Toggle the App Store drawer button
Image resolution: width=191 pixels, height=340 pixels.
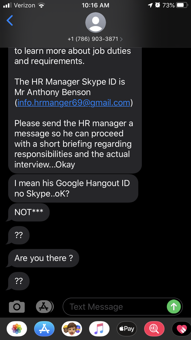point(44,307)
